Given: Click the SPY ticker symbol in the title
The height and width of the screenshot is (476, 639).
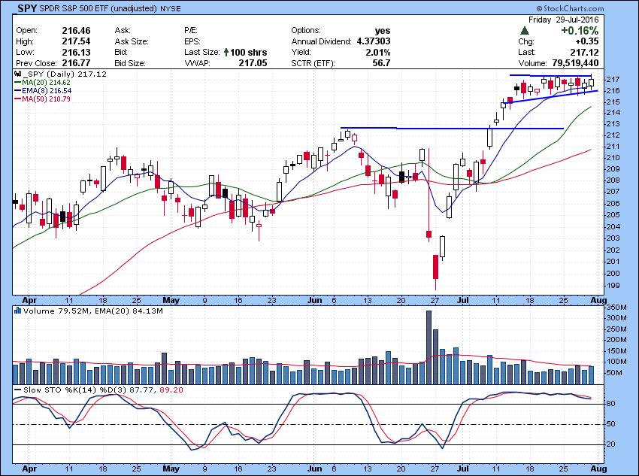Looking at the screenshot, I should coord(27,8).
